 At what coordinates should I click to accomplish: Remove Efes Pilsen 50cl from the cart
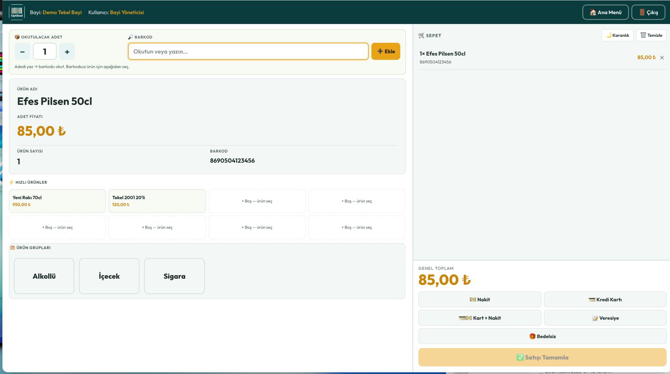tap(662, 58)
